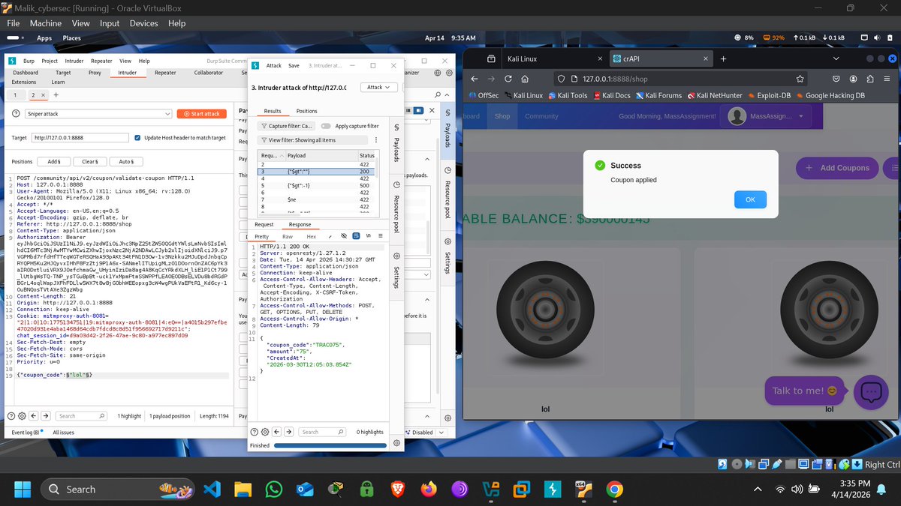Screen dimensions: 901x506
Task: Open the Save menu in attack window
Action: [294, 65]
